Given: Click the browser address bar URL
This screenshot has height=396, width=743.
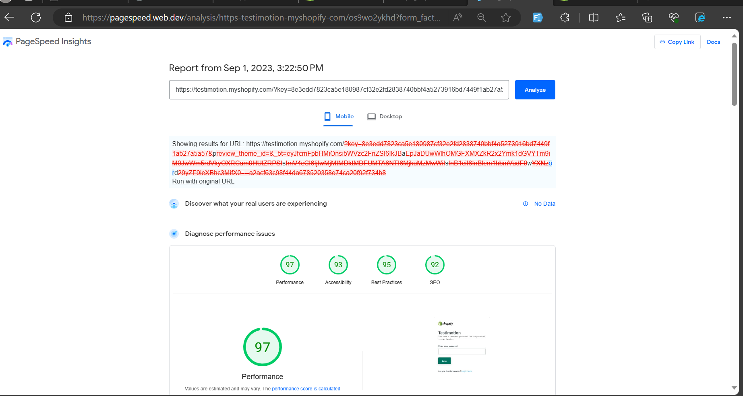Looking at the screenshot, I should click(261, 17).
